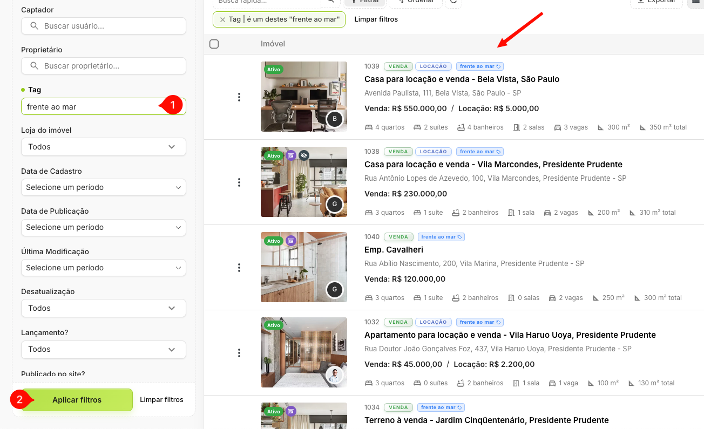
Task: Click the frente ao mar tag on property 1039
Action: (x=480, y=66)
